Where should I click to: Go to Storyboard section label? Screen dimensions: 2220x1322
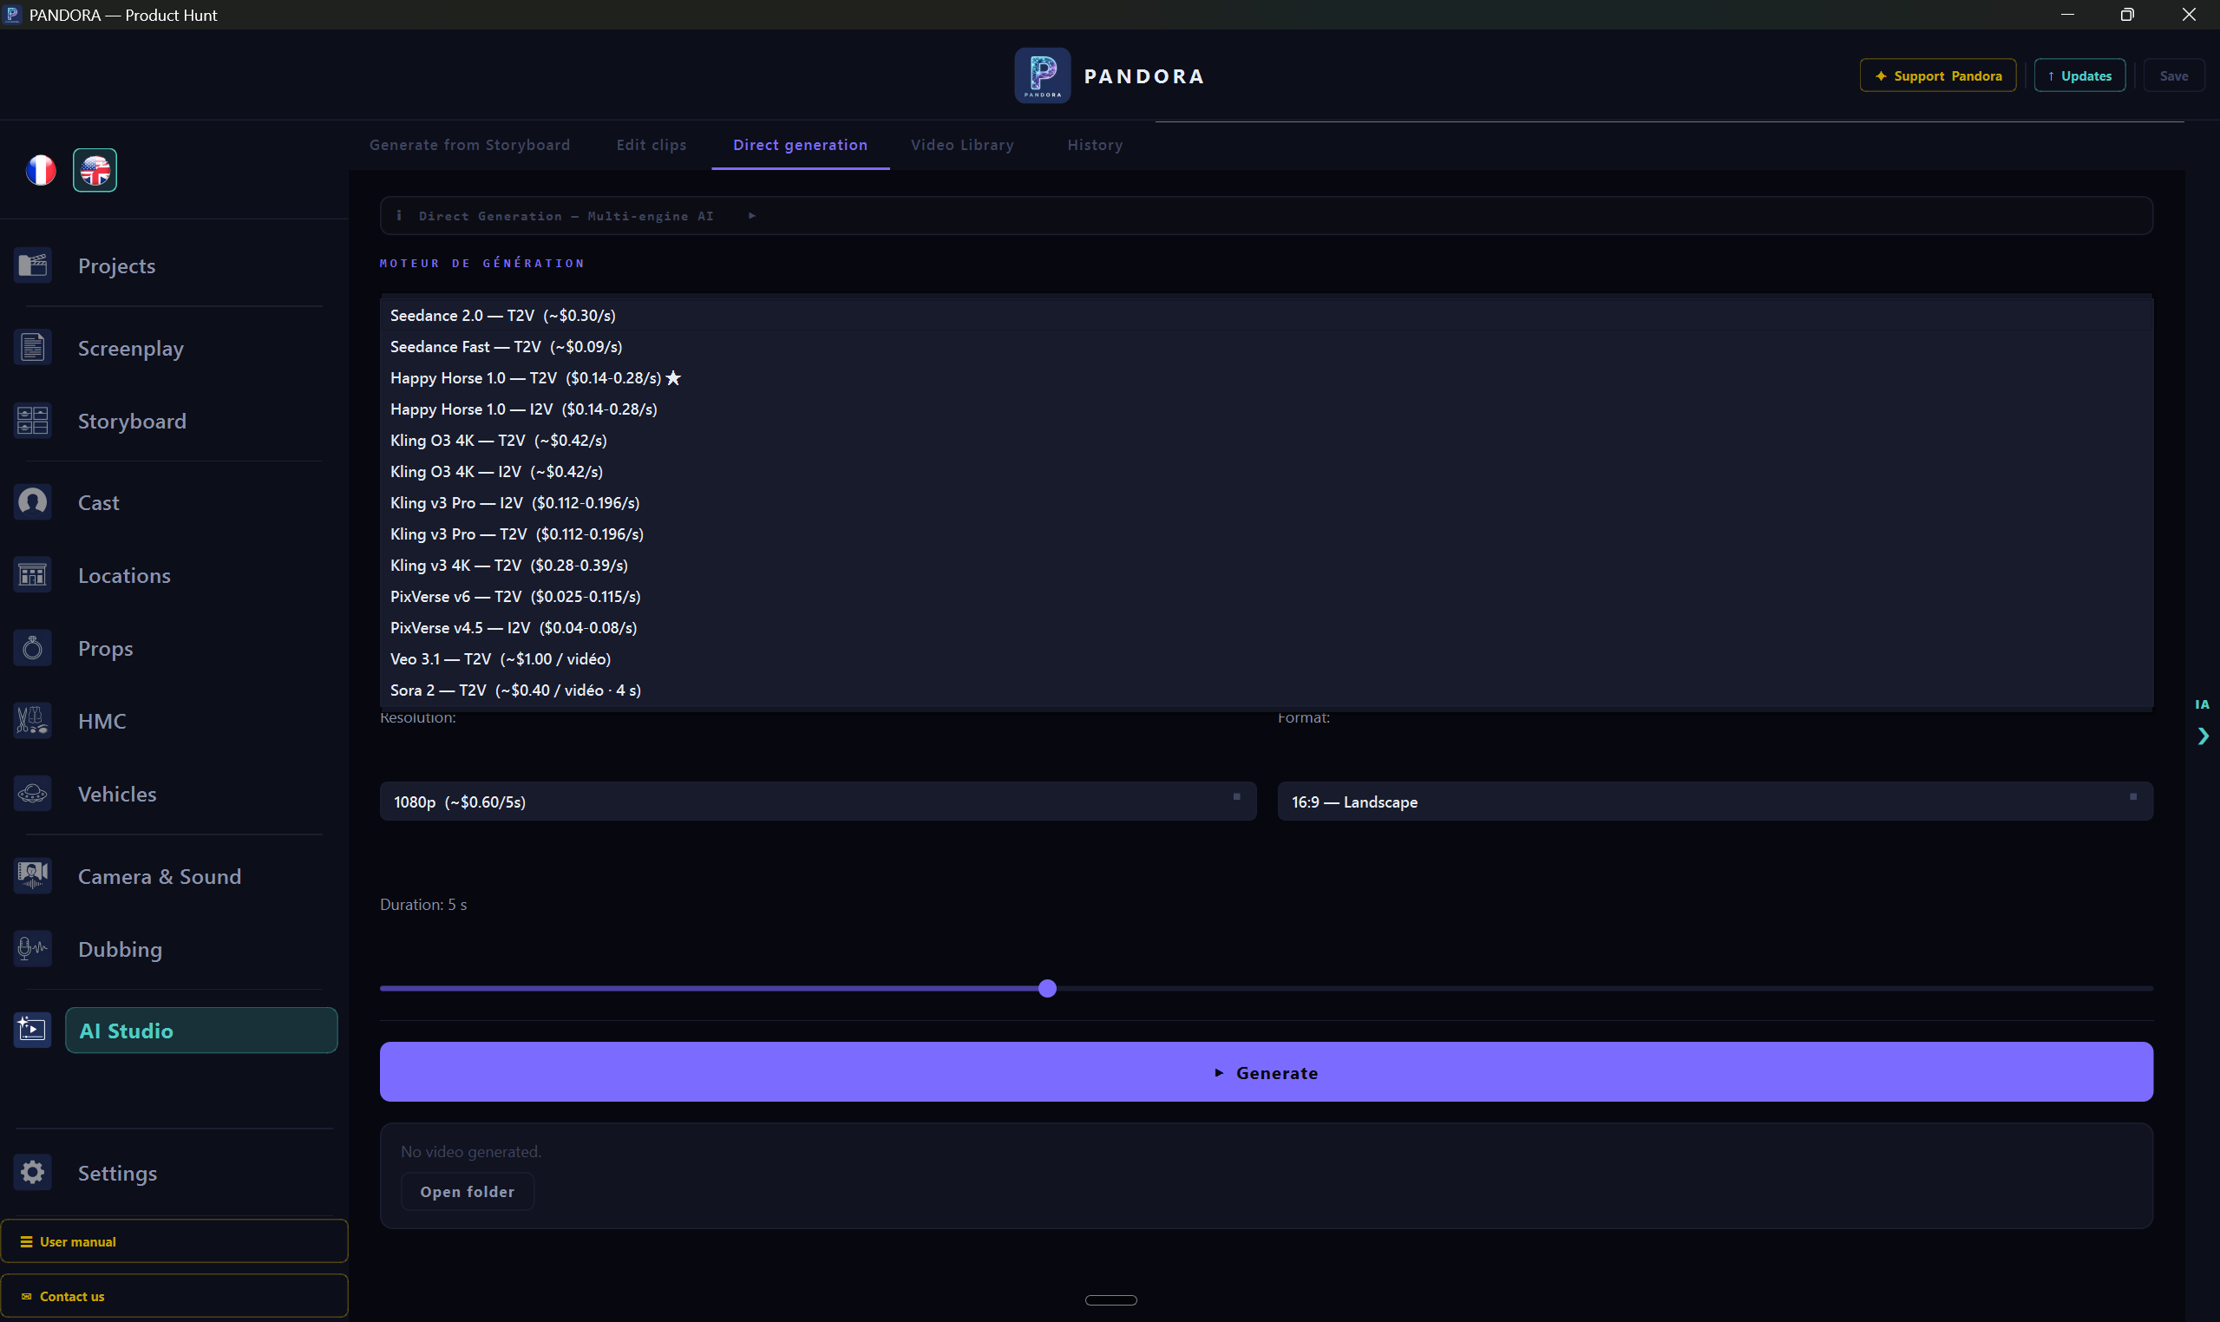[x=132, y=421]
